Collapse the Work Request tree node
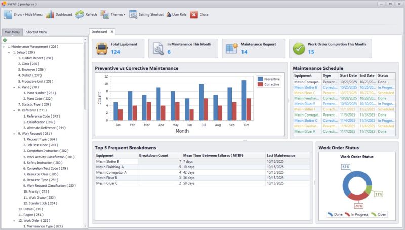This screenshot has width=405, height=230. (x=14, y=134)
